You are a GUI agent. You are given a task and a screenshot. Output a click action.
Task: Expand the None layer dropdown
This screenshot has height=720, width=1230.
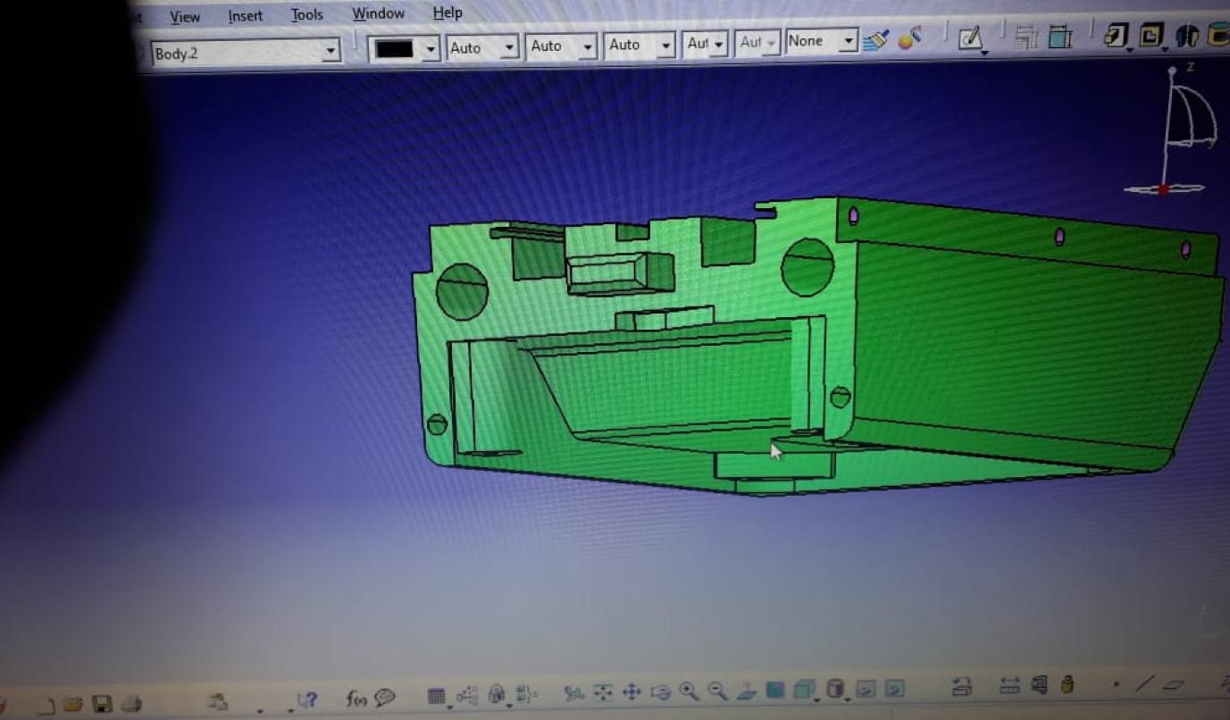[x=848, y=41]
